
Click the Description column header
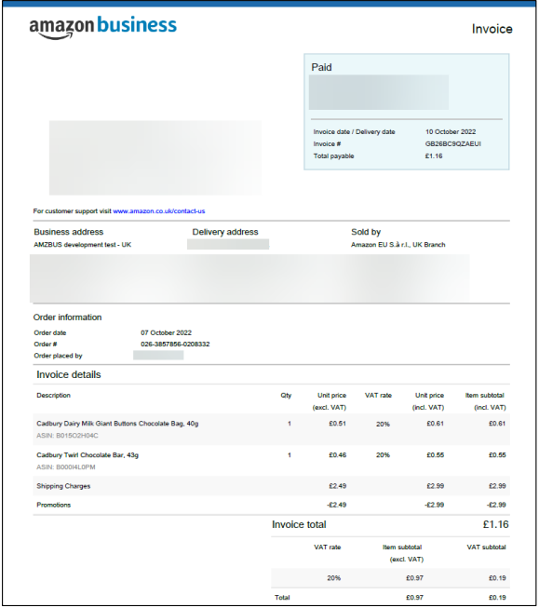53,396
